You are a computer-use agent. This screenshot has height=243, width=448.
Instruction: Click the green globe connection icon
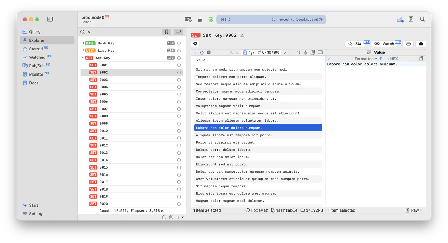tap(210, 19)
